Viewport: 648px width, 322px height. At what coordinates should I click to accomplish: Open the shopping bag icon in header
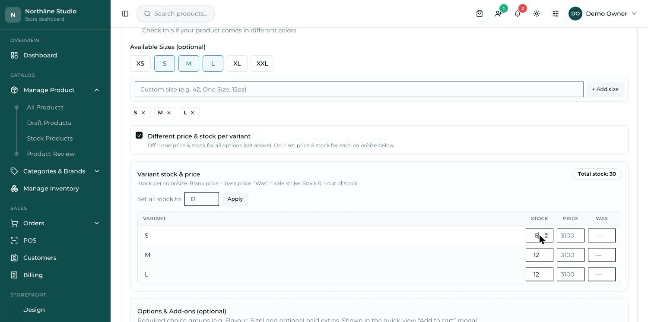[480, 14]
